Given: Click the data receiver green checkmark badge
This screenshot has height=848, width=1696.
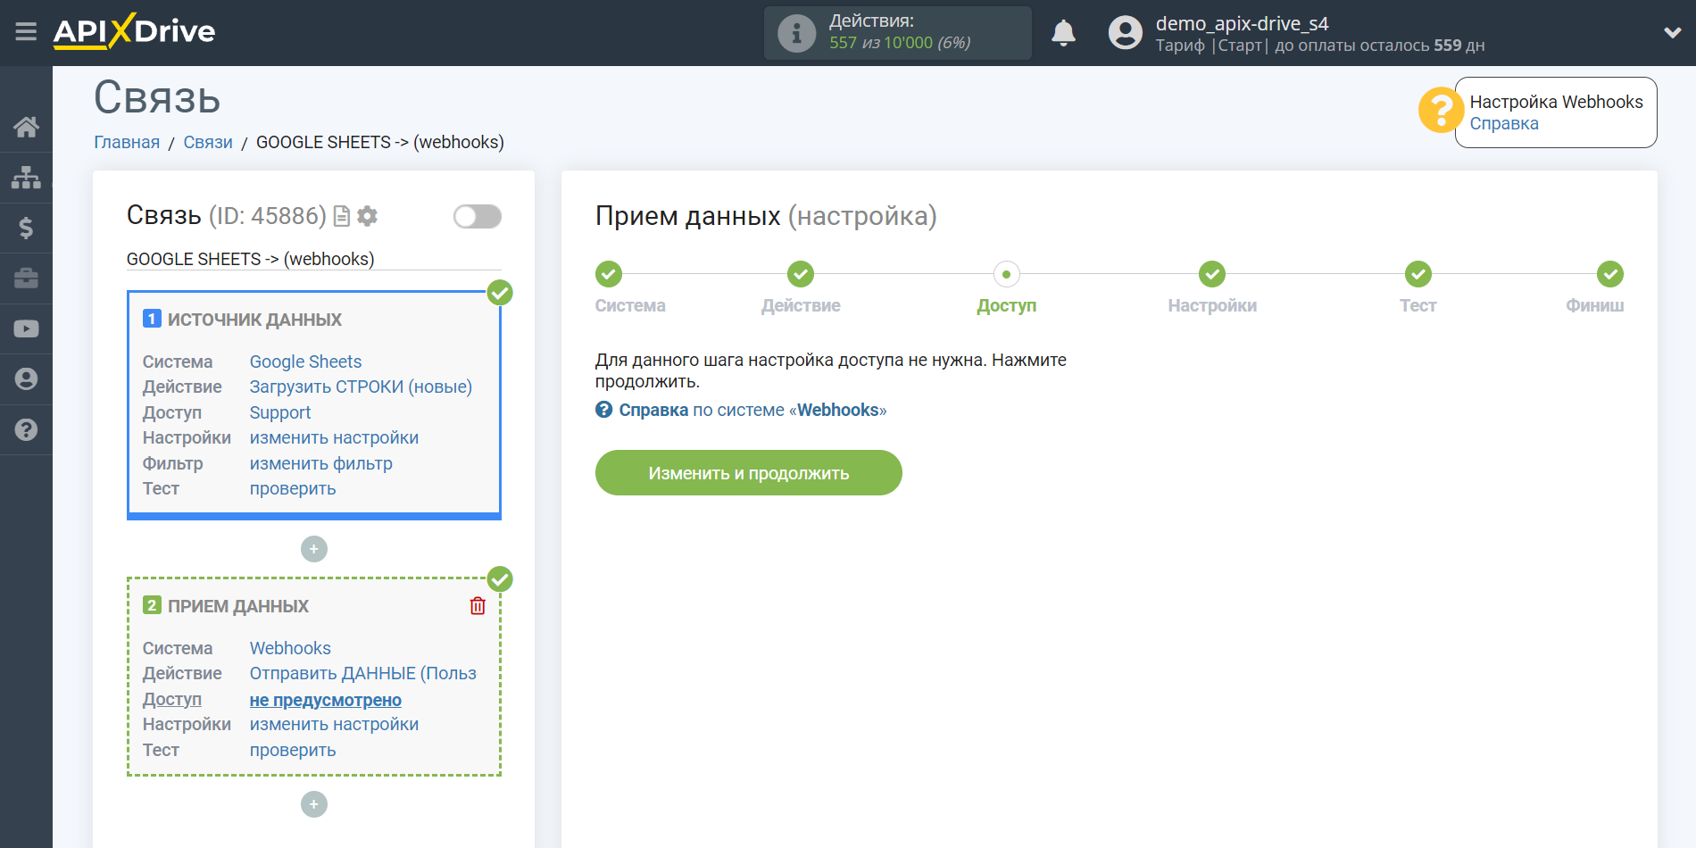Looking at the screenshot, I should [500, 578].
